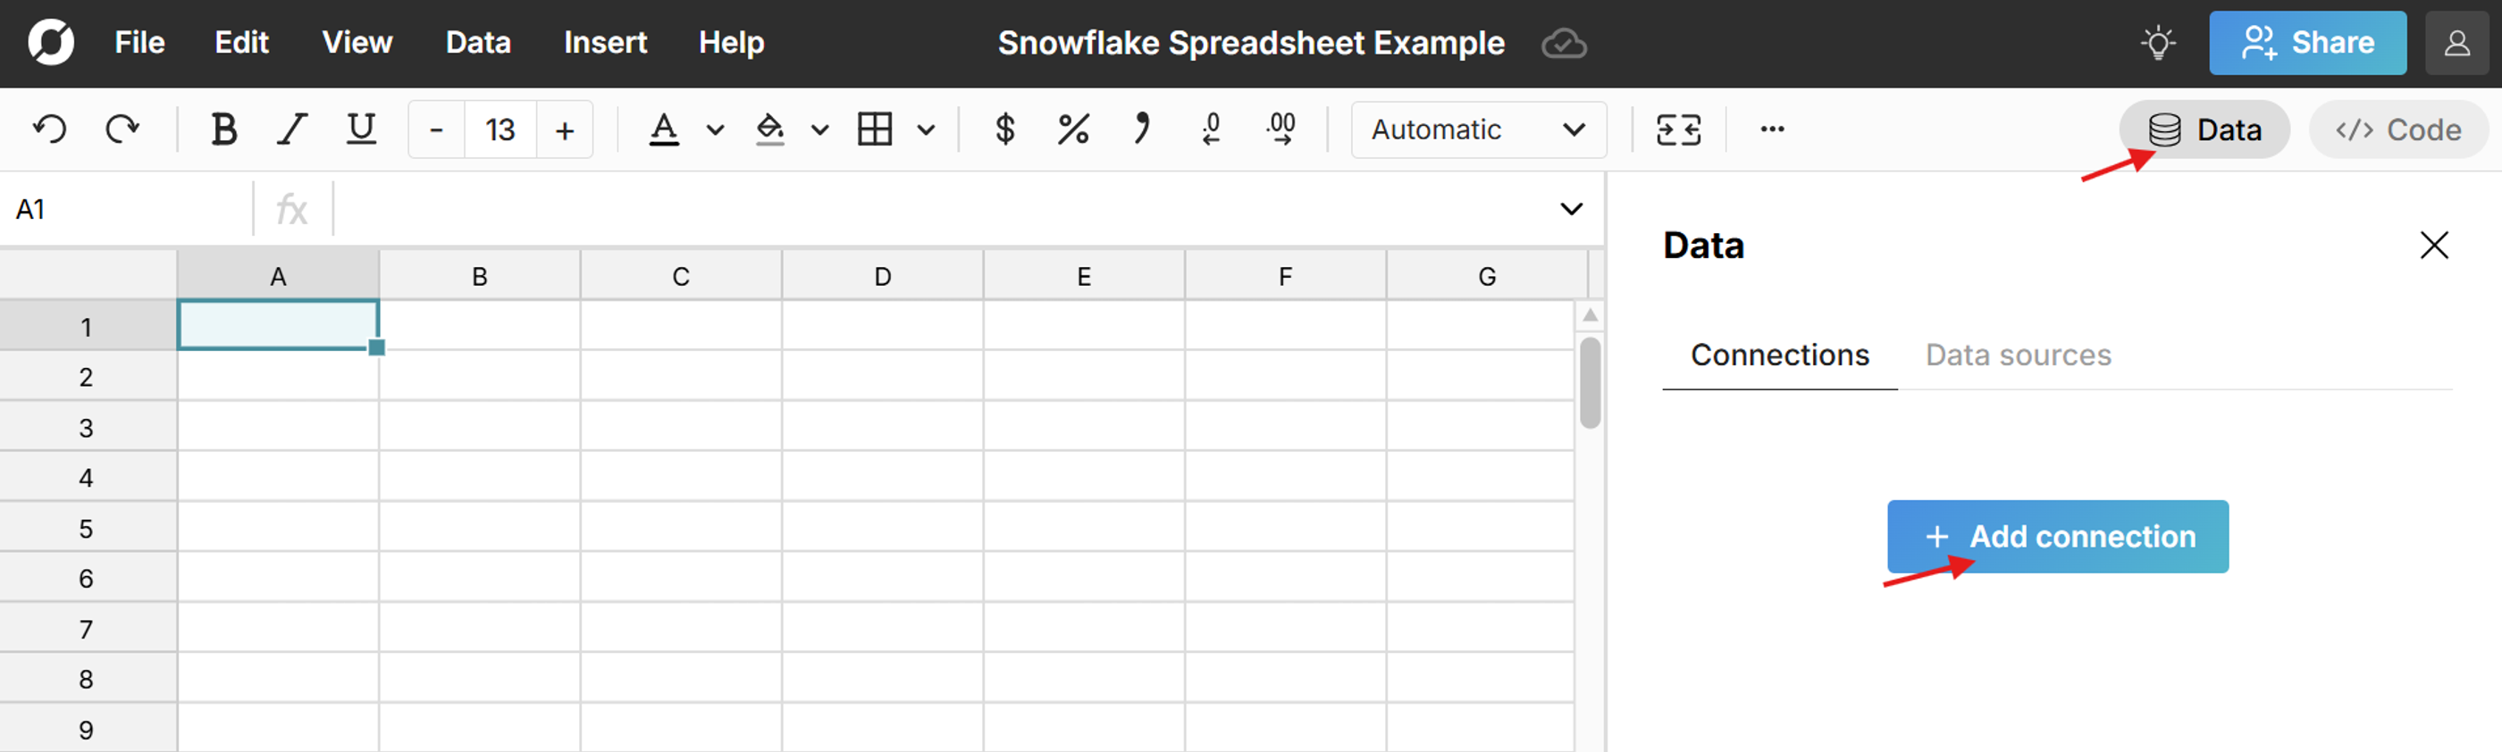This screenshot has height=752, width=2502.
Task: Toggle bold formatting
Action: point(223,129)
